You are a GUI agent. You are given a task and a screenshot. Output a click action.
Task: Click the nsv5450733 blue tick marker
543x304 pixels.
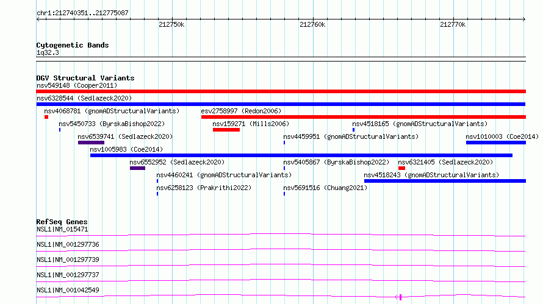[x=60, y=130]
